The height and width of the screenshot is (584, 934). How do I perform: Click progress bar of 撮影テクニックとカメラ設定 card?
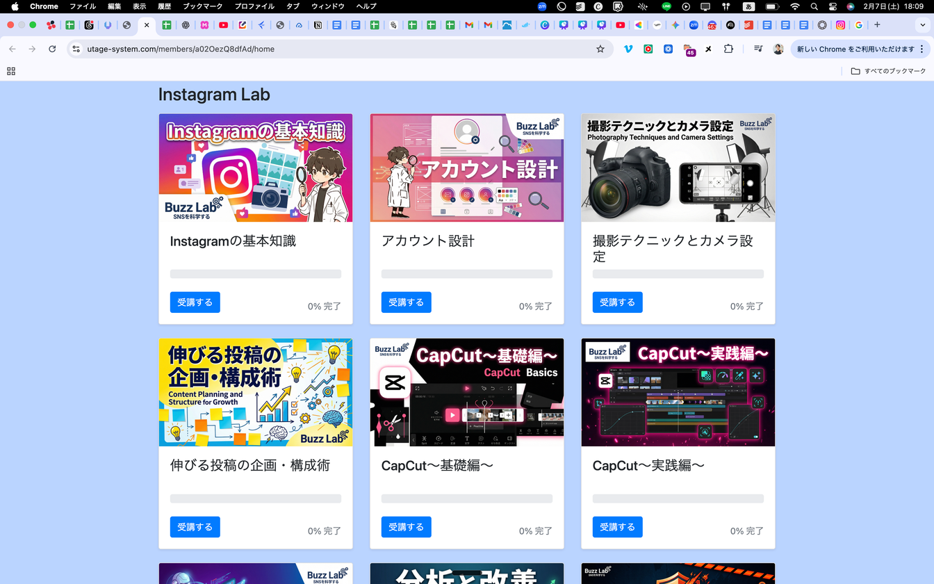(678, 274)
